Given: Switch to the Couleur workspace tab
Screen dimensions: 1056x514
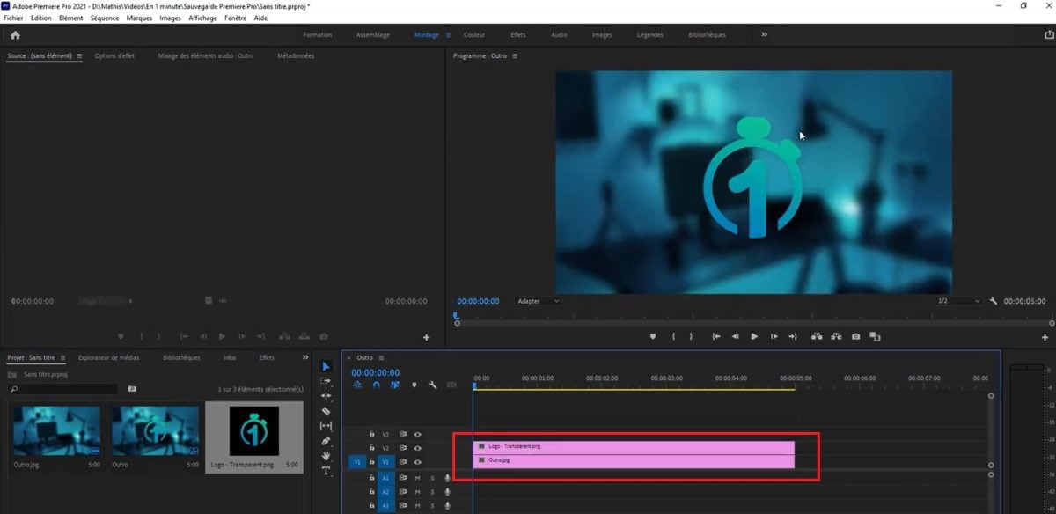Looking at the screenshot, I should 474,35.
